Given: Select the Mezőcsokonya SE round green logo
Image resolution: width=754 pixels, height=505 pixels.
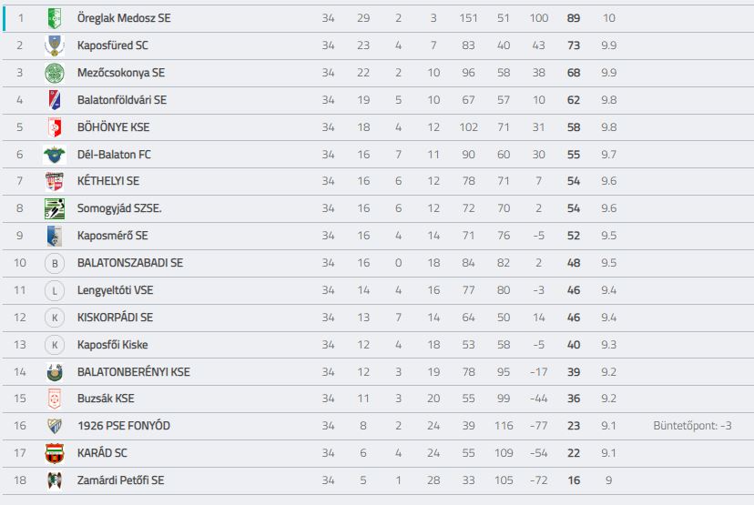Looking at the screenshot, I should [55, 73].
